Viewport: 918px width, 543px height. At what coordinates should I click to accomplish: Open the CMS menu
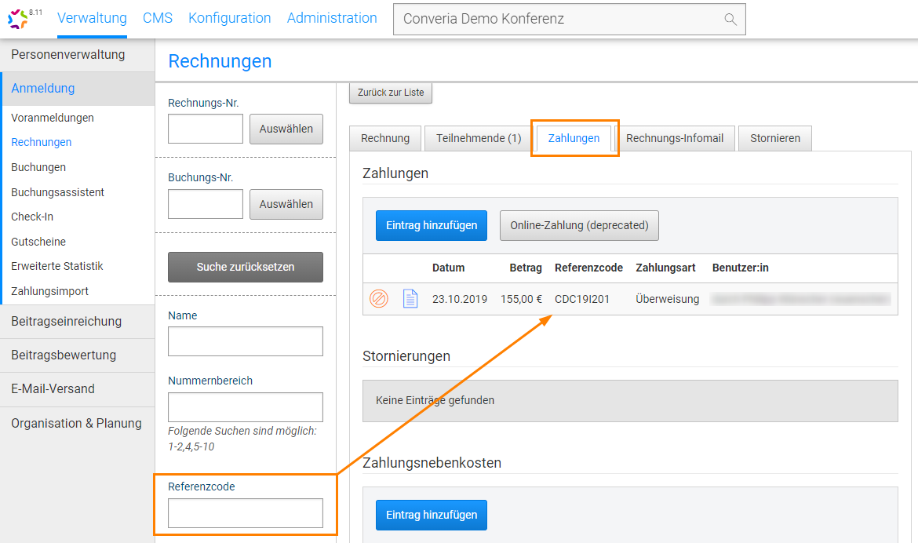click(x=158, y=18)
